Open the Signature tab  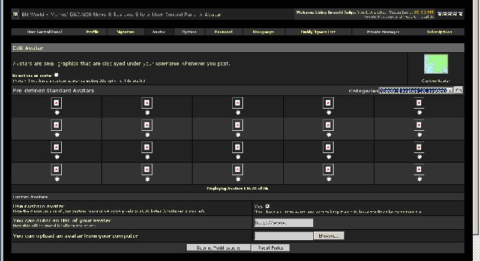(x=126, y=32)
